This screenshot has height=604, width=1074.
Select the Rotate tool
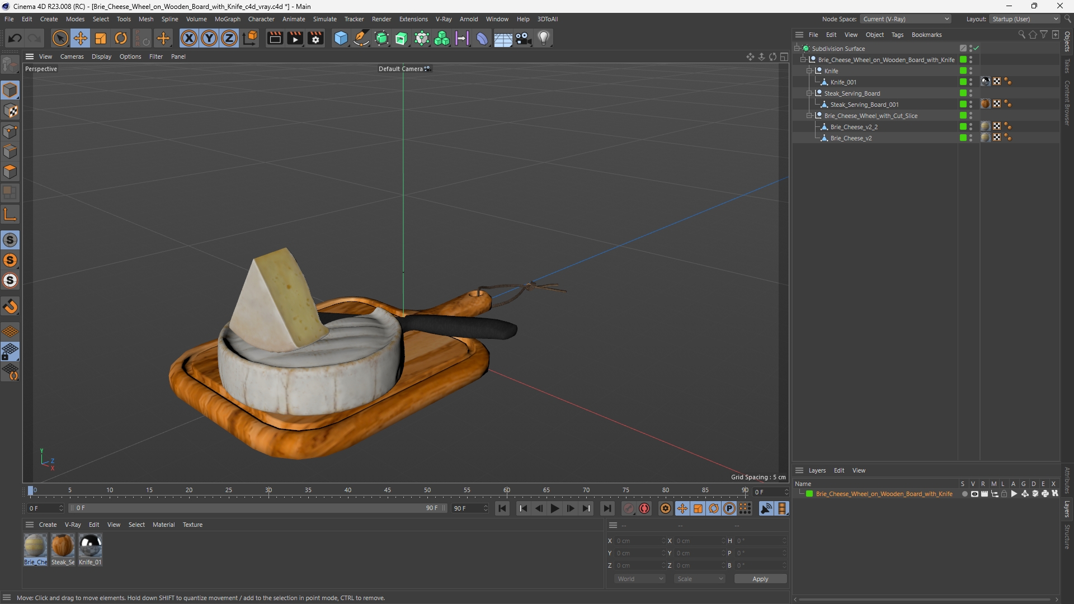click(121, 38)
